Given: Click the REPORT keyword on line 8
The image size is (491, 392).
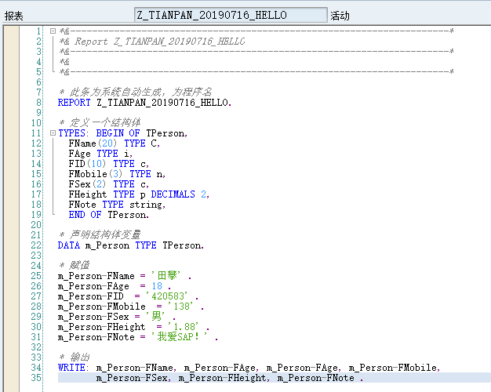Looking at the screenshot, I should coord(75,103).
